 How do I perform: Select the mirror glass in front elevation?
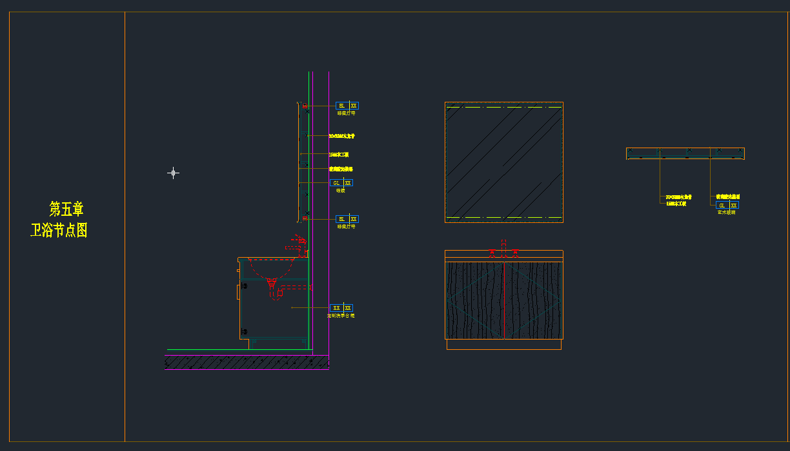[x=503, y=162]
